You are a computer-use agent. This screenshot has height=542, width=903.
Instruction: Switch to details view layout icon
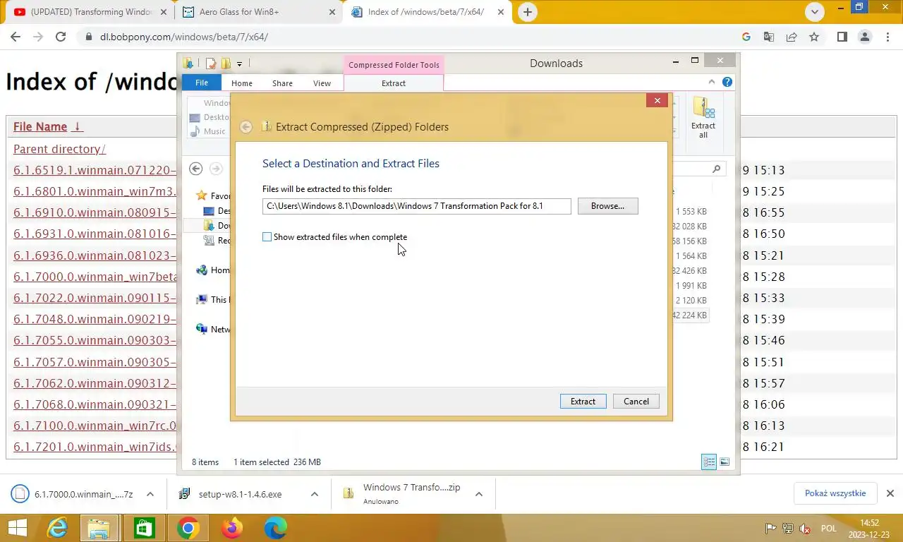click(709, 462)
